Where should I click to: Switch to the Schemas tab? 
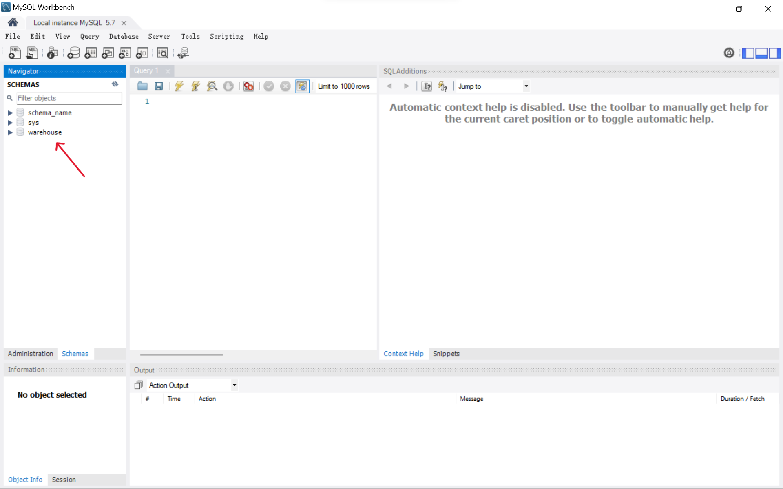pyautogui.click(x=75, y=353)
